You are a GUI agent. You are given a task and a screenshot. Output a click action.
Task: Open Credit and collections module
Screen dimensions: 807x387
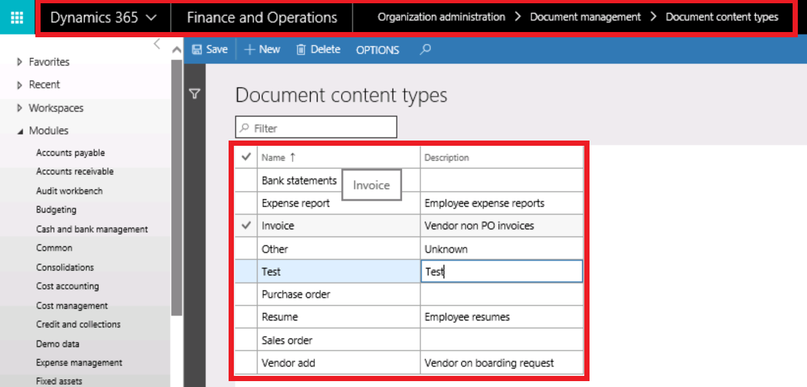point(79,325)
